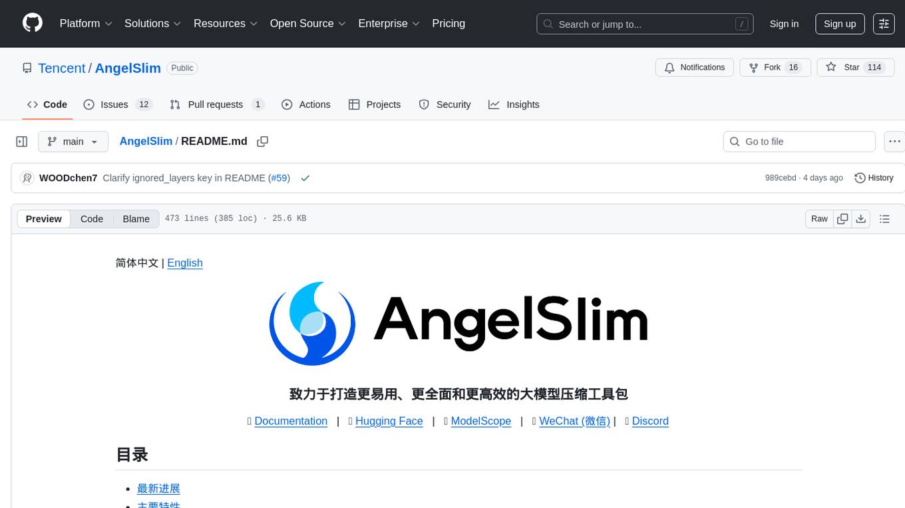Open appearance settings icon in header
The image size is (905, 508).
[x=884, y=24]
